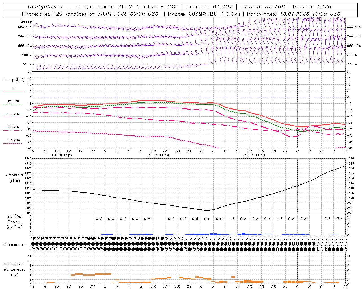Screen dimensions: 362x289
Task: Click the 0.8 precipitation amount value
Action: click(x=243, y=218)
